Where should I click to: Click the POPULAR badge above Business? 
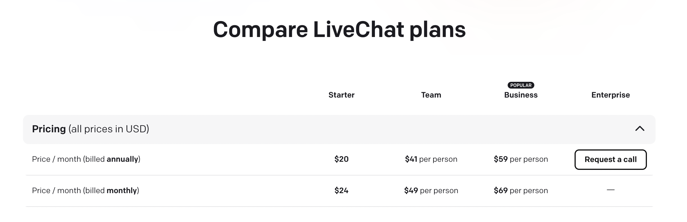(521, 85)
